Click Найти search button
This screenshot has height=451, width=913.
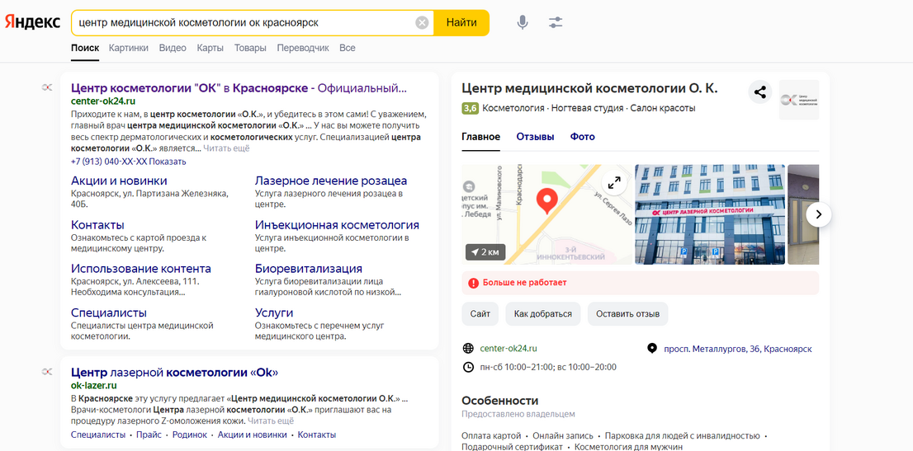pos(461,23)
